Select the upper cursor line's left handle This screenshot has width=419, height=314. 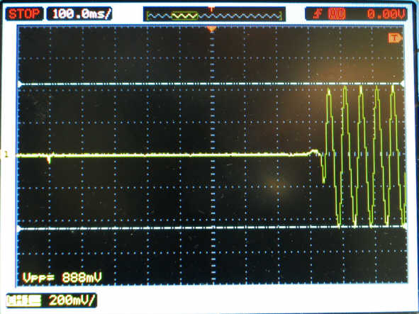pyautogui.click(x=20, y=84)
